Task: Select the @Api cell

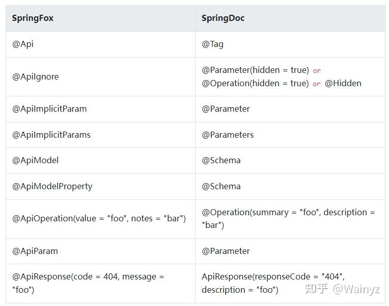Action: 23,44
